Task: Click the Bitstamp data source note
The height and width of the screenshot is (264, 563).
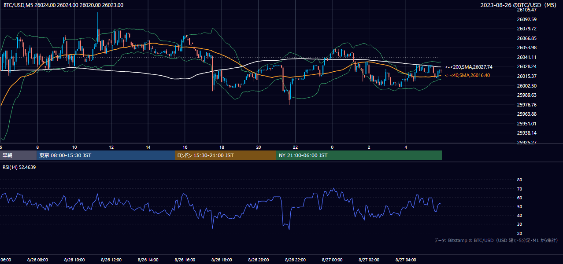Action: click(x=496, y=240)
